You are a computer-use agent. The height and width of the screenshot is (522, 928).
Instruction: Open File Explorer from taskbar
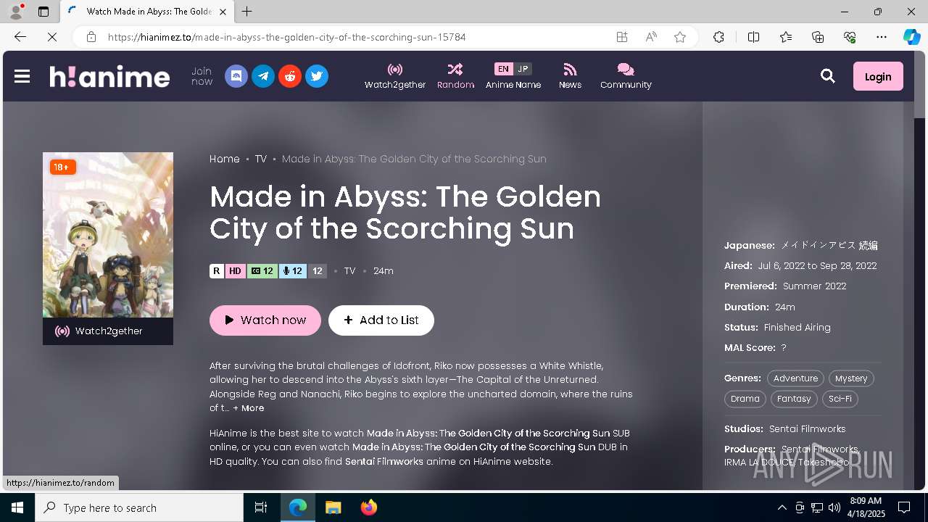click(x=333, y=507)
